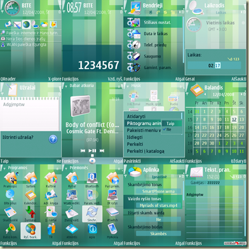This screenshot has width=249, height=249.
Task: Open the Muzik. grot. player icon
Action: click(x=154, y=97)
